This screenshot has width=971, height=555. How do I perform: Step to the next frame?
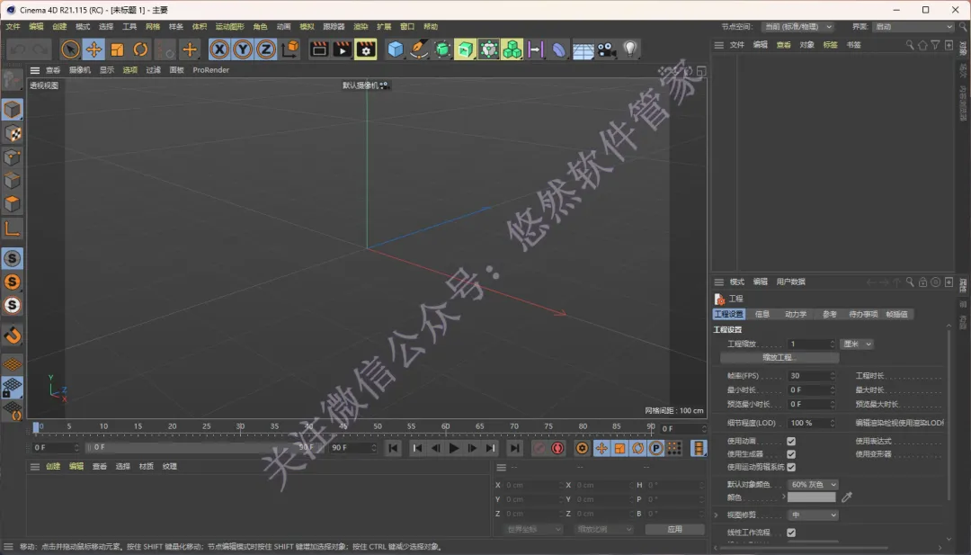(x=472, y=448)
